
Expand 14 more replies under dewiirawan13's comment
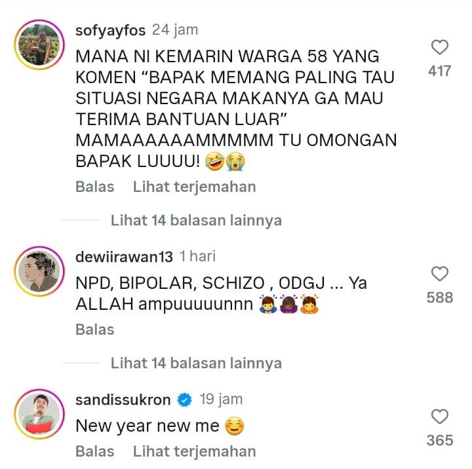pyautogui.click(x=196, y=363)
